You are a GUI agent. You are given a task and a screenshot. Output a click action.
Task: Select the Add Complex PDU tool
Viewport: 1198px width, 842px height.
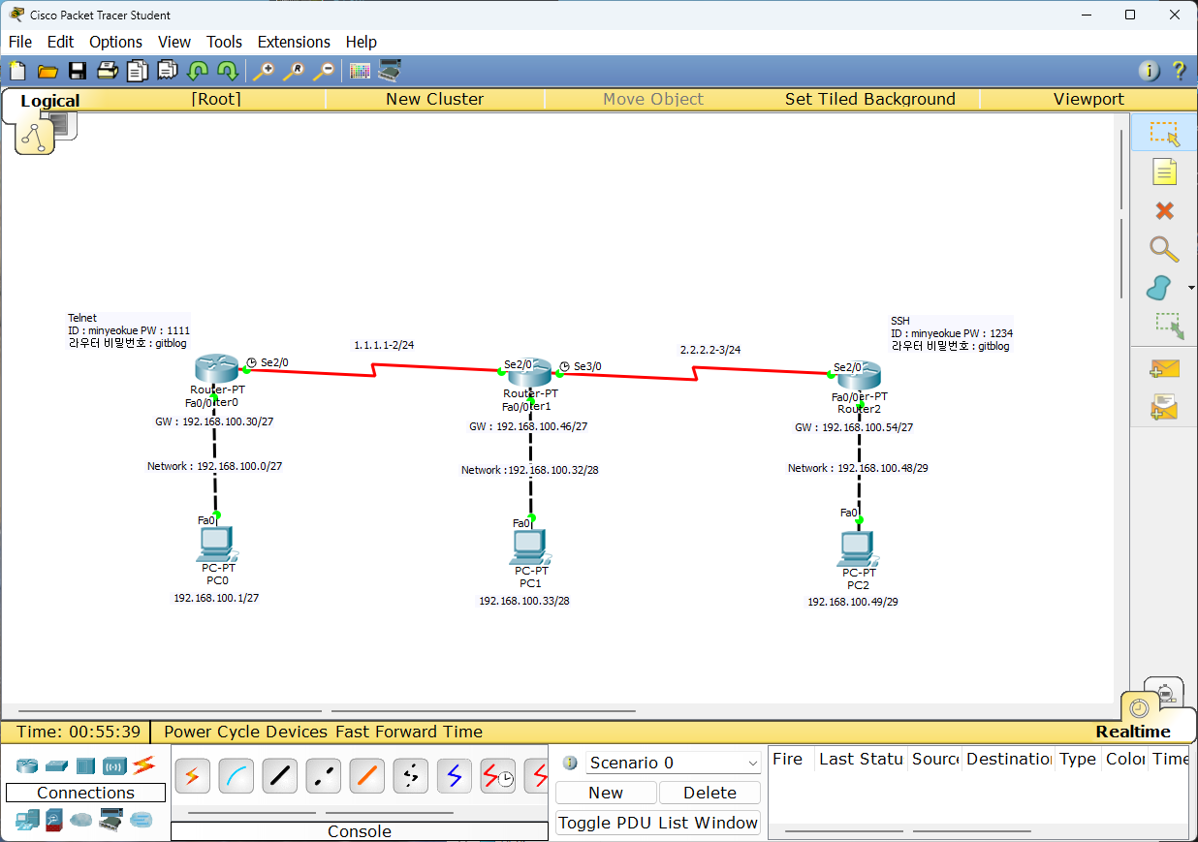pos(1164,407)
